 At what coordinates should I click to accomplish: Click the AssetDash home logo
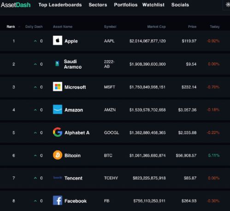click(16, 5)
